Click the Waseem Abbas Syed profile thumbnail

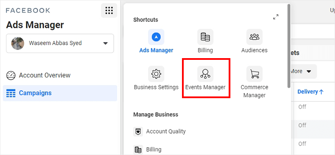pos(18,43)
